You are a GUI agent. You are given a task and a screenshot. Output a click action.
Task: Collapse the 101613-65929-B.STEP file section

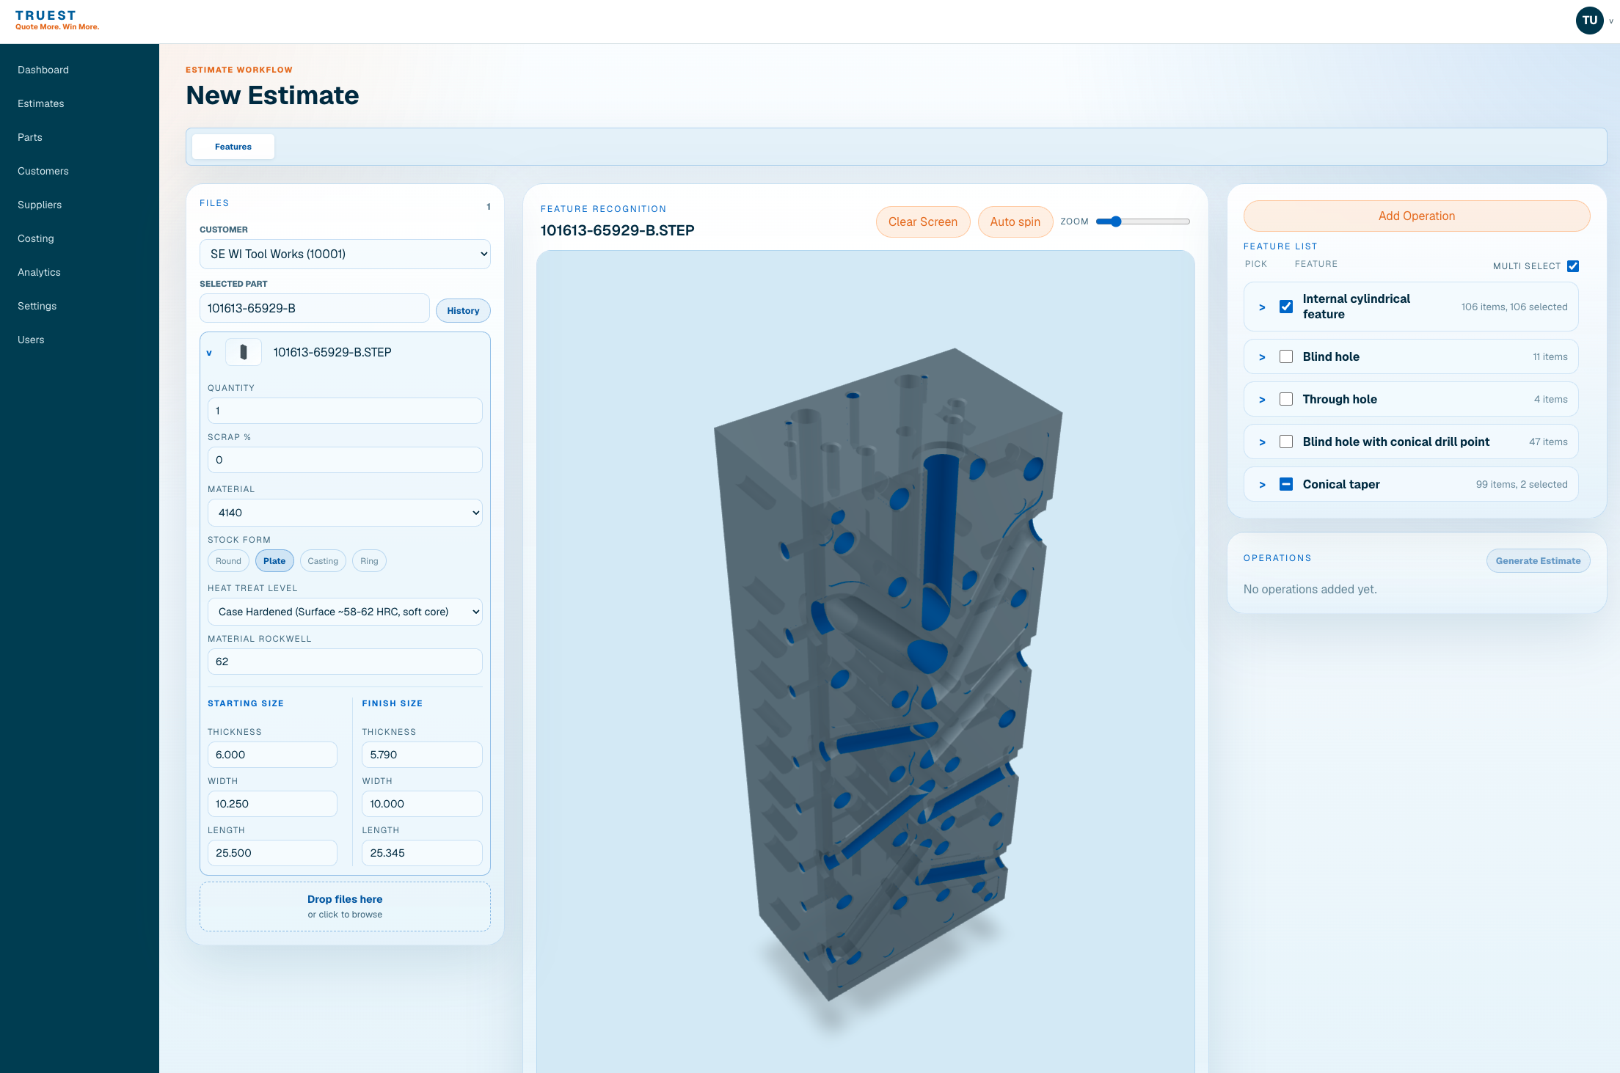point(209,353)
